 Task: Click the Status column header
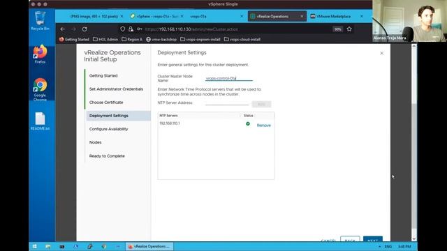249,116
